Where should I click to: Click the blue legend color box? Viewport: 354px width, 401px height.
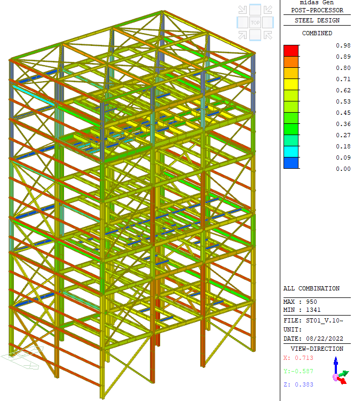pos(291,163)
